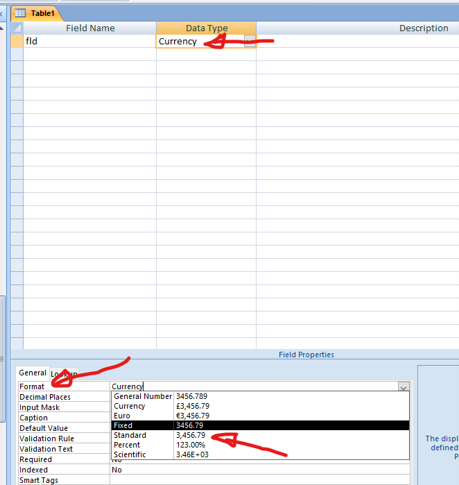Switch to the General properties tab

click(33, 373)
